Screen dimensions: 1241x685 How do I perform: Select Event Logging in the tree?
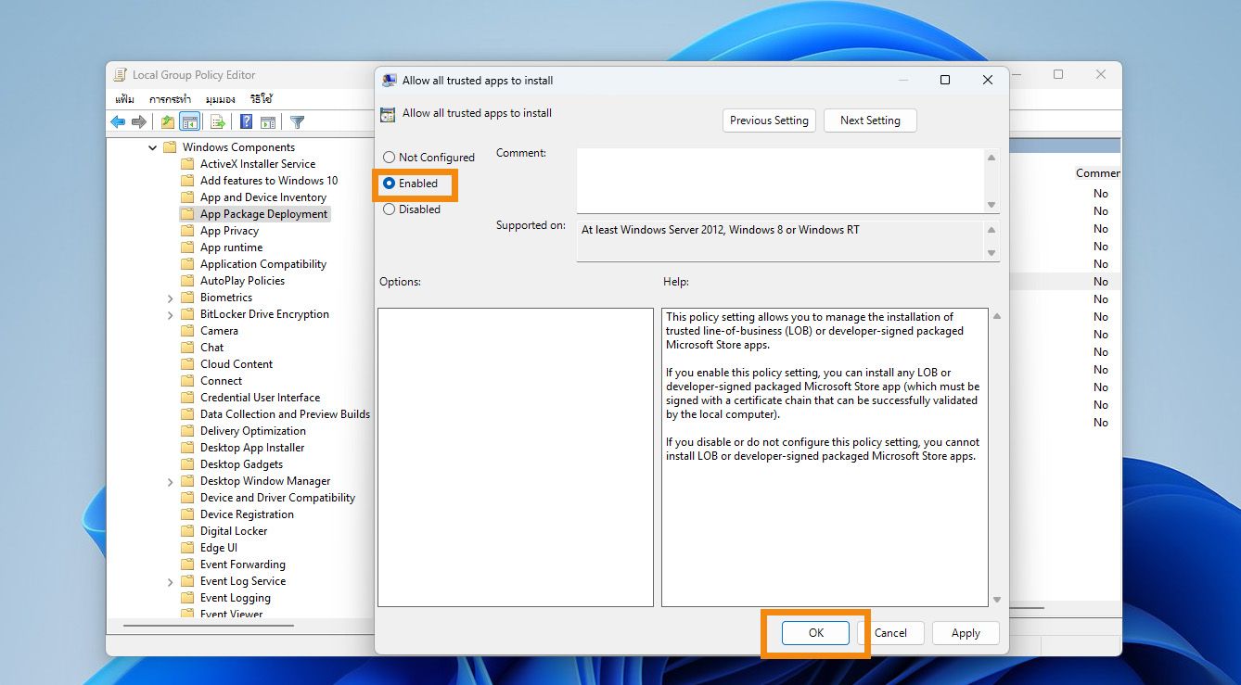(236, 598)
